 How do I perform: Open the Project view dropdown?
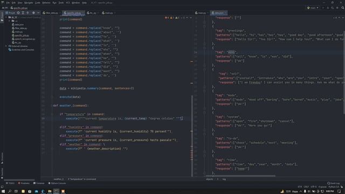point(10,13)
